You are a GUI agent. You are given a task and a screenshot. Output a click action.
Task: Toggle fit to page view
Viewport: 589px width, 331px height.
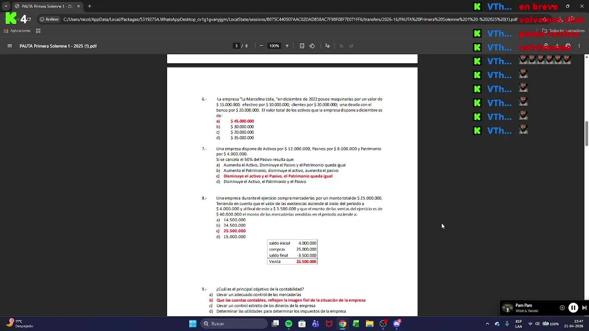[x=302, y=46]
